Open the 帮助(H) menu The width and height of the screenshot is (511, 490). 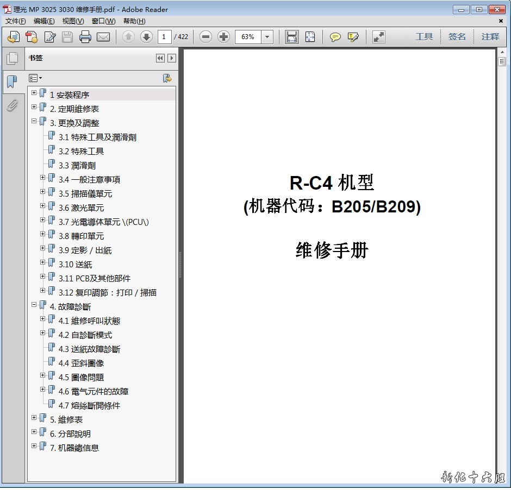click(134, 21)
